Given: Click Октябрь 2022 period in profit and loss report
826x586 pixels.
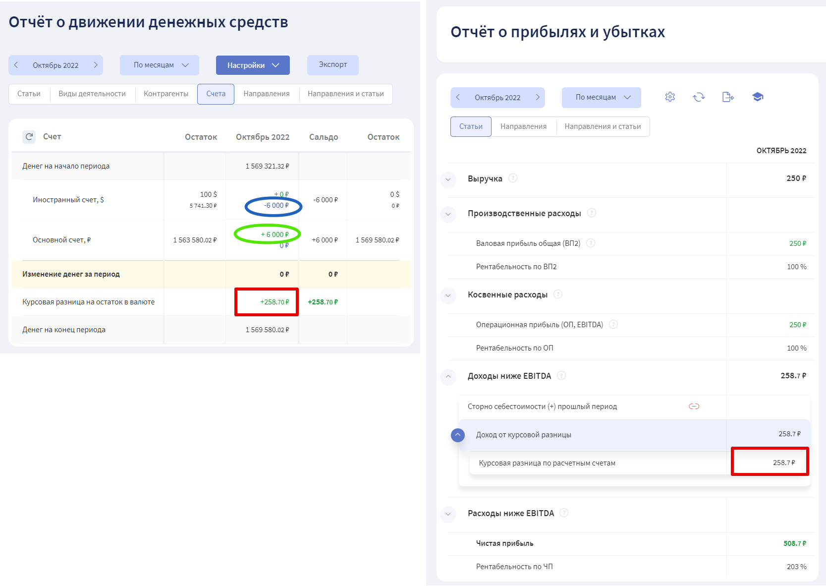Looking at the screenshot, I should tap(497, 98).
